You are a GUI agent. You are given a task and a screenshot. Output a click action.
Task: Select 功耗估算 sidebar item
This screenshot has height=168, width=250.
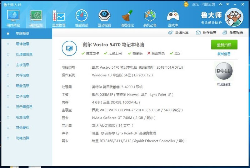[27, 138]
